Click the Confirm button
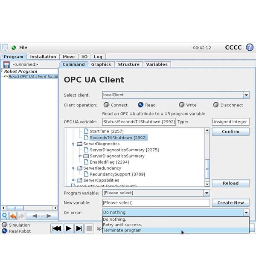Image resolution: width=256 pixels, height=277 pixels. (x=230, y=132)
